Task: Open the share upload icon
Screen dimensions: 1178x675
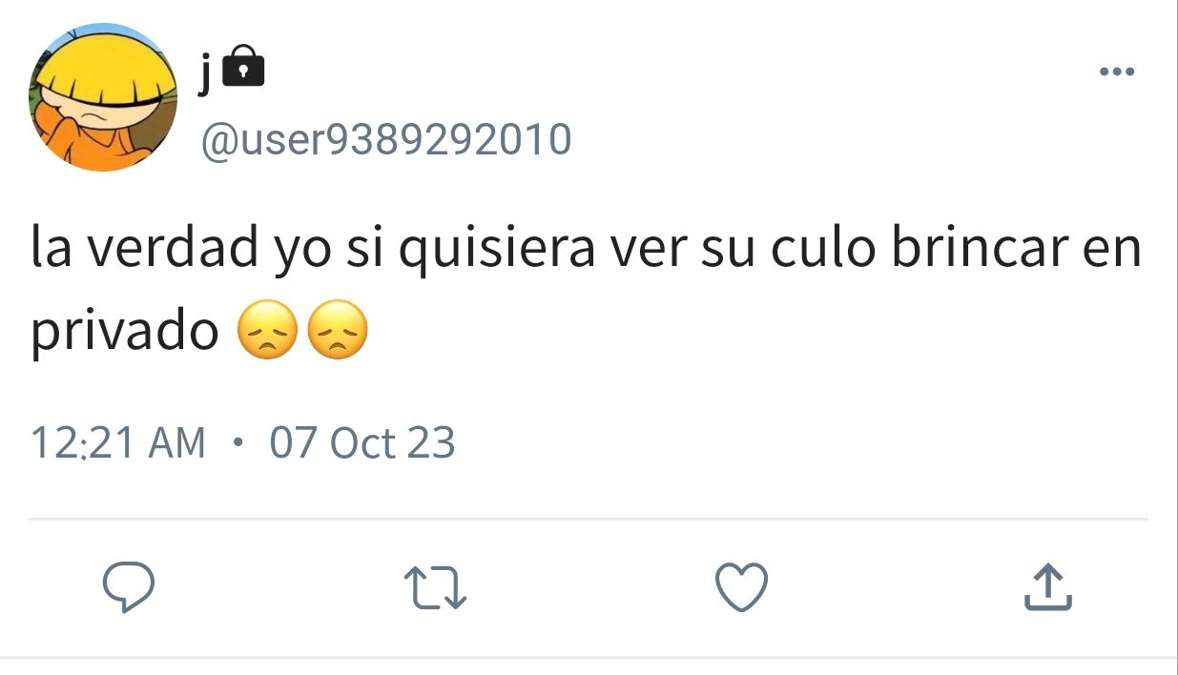Action: tap(1047, 586)
